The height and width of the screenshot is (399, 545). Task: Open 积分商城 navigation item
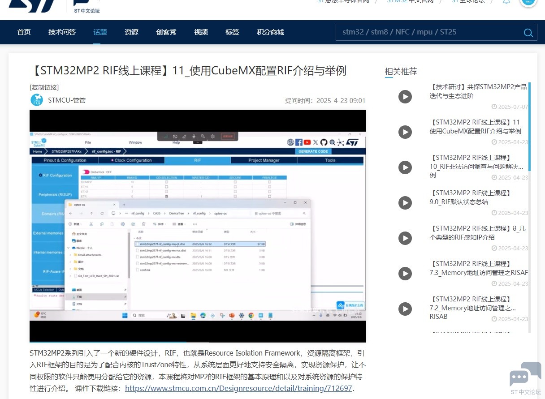click(270, 32)
